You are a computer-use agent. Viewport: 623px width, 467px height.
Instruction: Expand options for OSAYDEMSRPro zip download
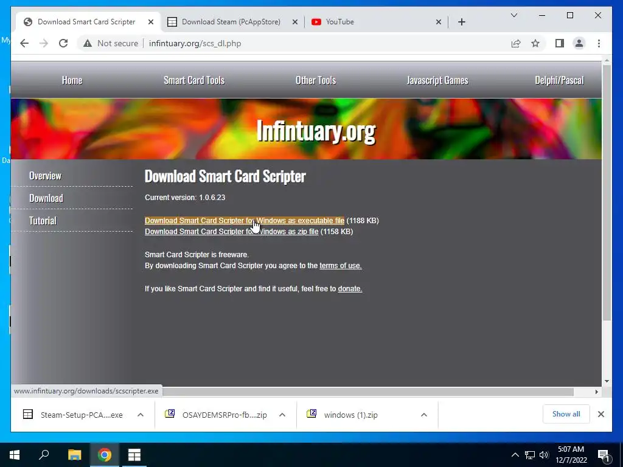tap(282, 415)
